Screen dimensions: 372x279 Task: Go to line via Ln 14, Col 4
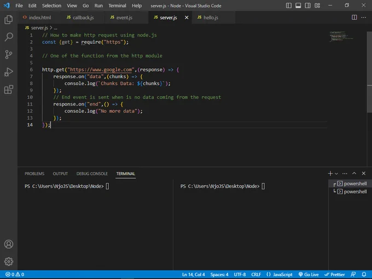(x=193, y=275)
